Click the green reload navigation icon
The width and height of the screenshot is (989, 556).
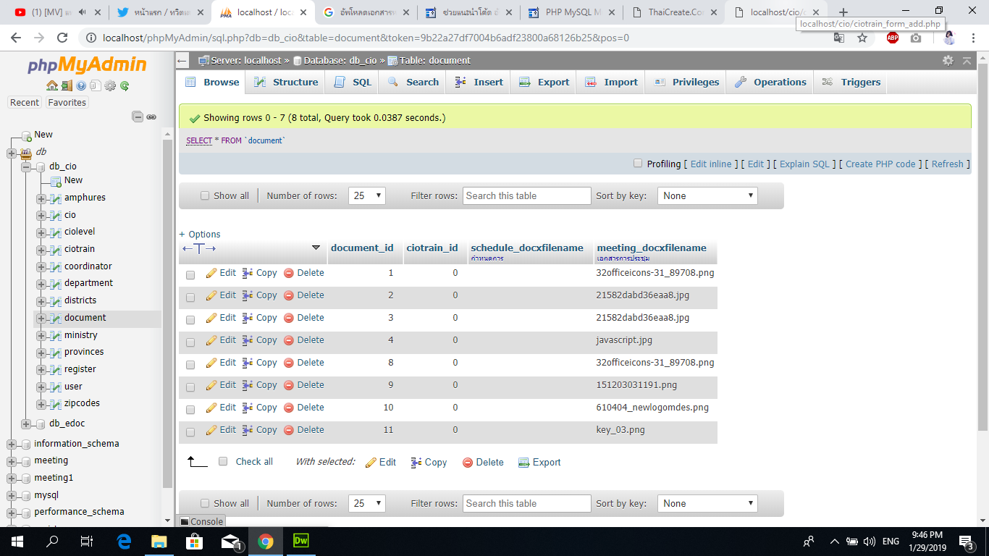pyautogui.click(x=125, y=85)
